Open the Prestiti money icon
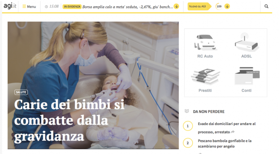 [205, 76]
